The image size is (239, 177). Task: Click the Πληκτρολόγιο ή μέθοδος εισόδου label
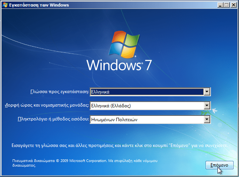point(53,119)
